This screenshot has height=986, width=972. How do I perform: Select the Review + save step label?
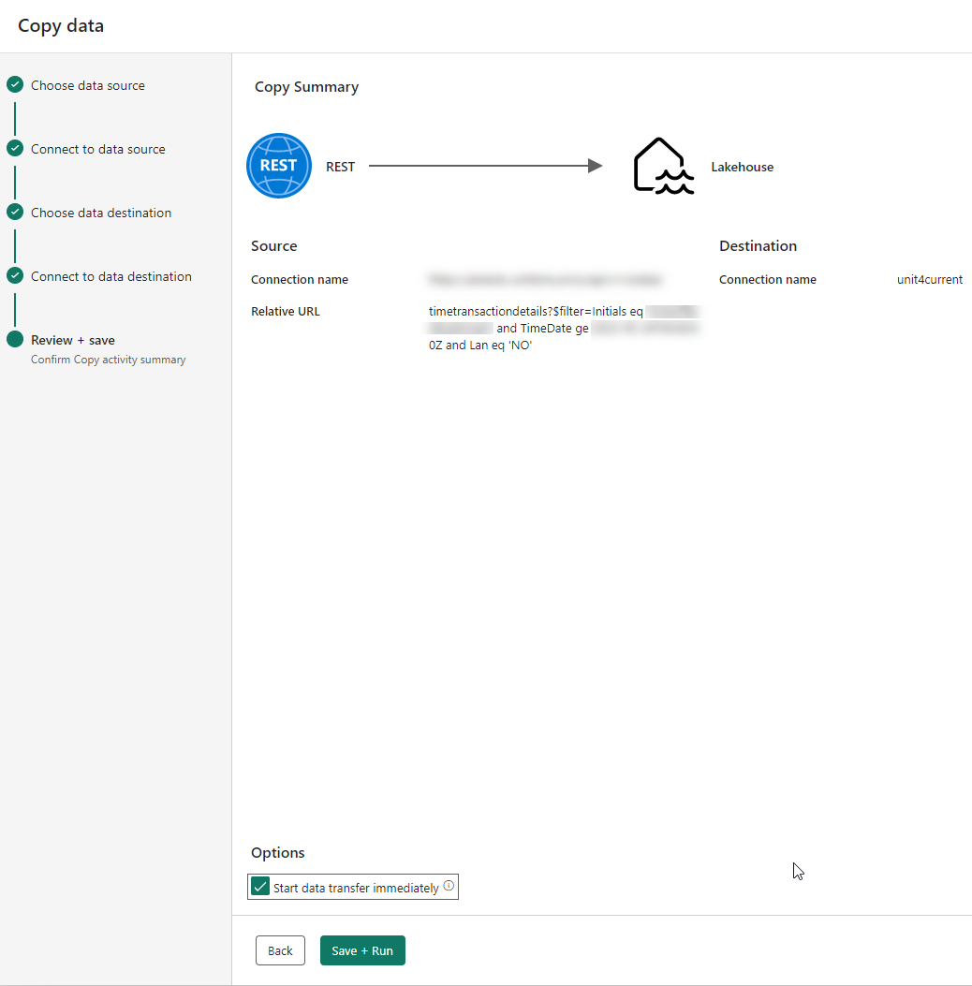pos(73,340)
